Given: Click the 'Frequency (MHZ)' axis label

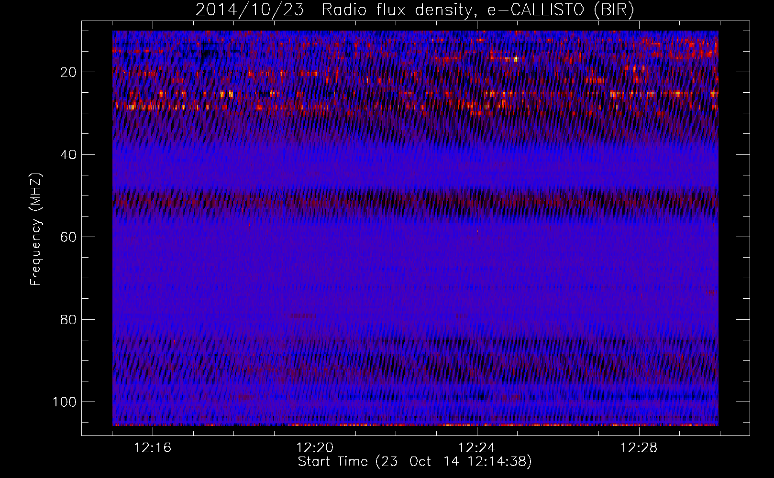Looking at the screenshot, I should (x=36, y=229).
